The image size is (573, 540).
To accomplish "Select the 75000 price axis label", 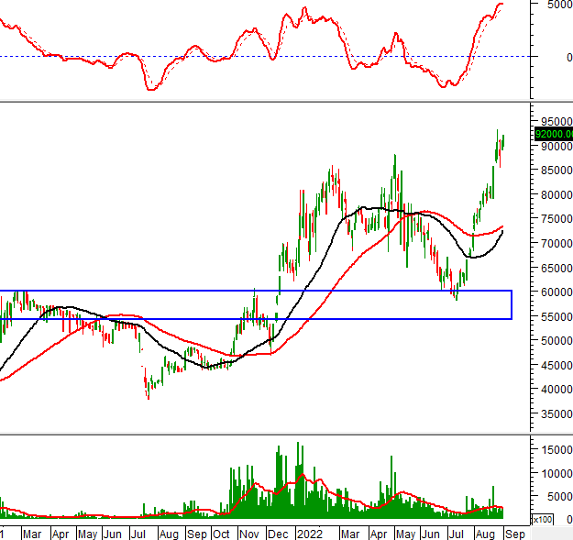I will pos(556,219).
